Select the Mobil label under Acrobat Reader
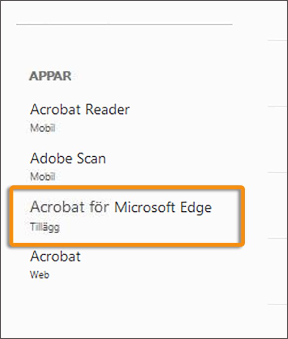This screenshot has width=288, height=339. 42,128
